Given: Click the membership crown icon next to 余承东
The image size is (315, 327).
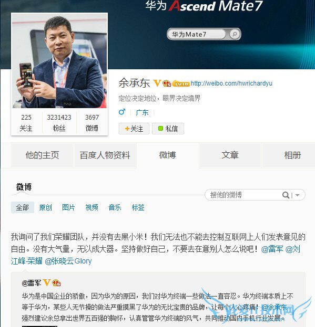Looking at the screenshot, I should point(167,83).
